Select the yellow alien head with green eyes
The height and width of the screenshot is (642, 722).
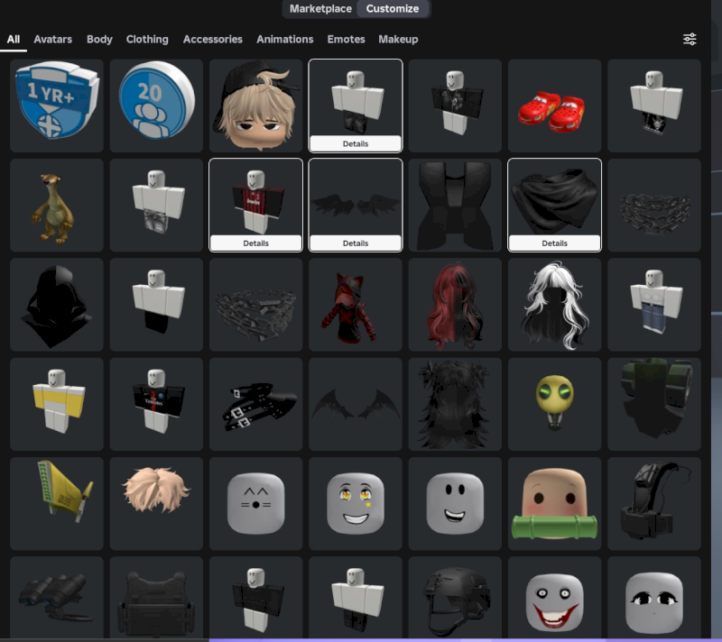554,404
